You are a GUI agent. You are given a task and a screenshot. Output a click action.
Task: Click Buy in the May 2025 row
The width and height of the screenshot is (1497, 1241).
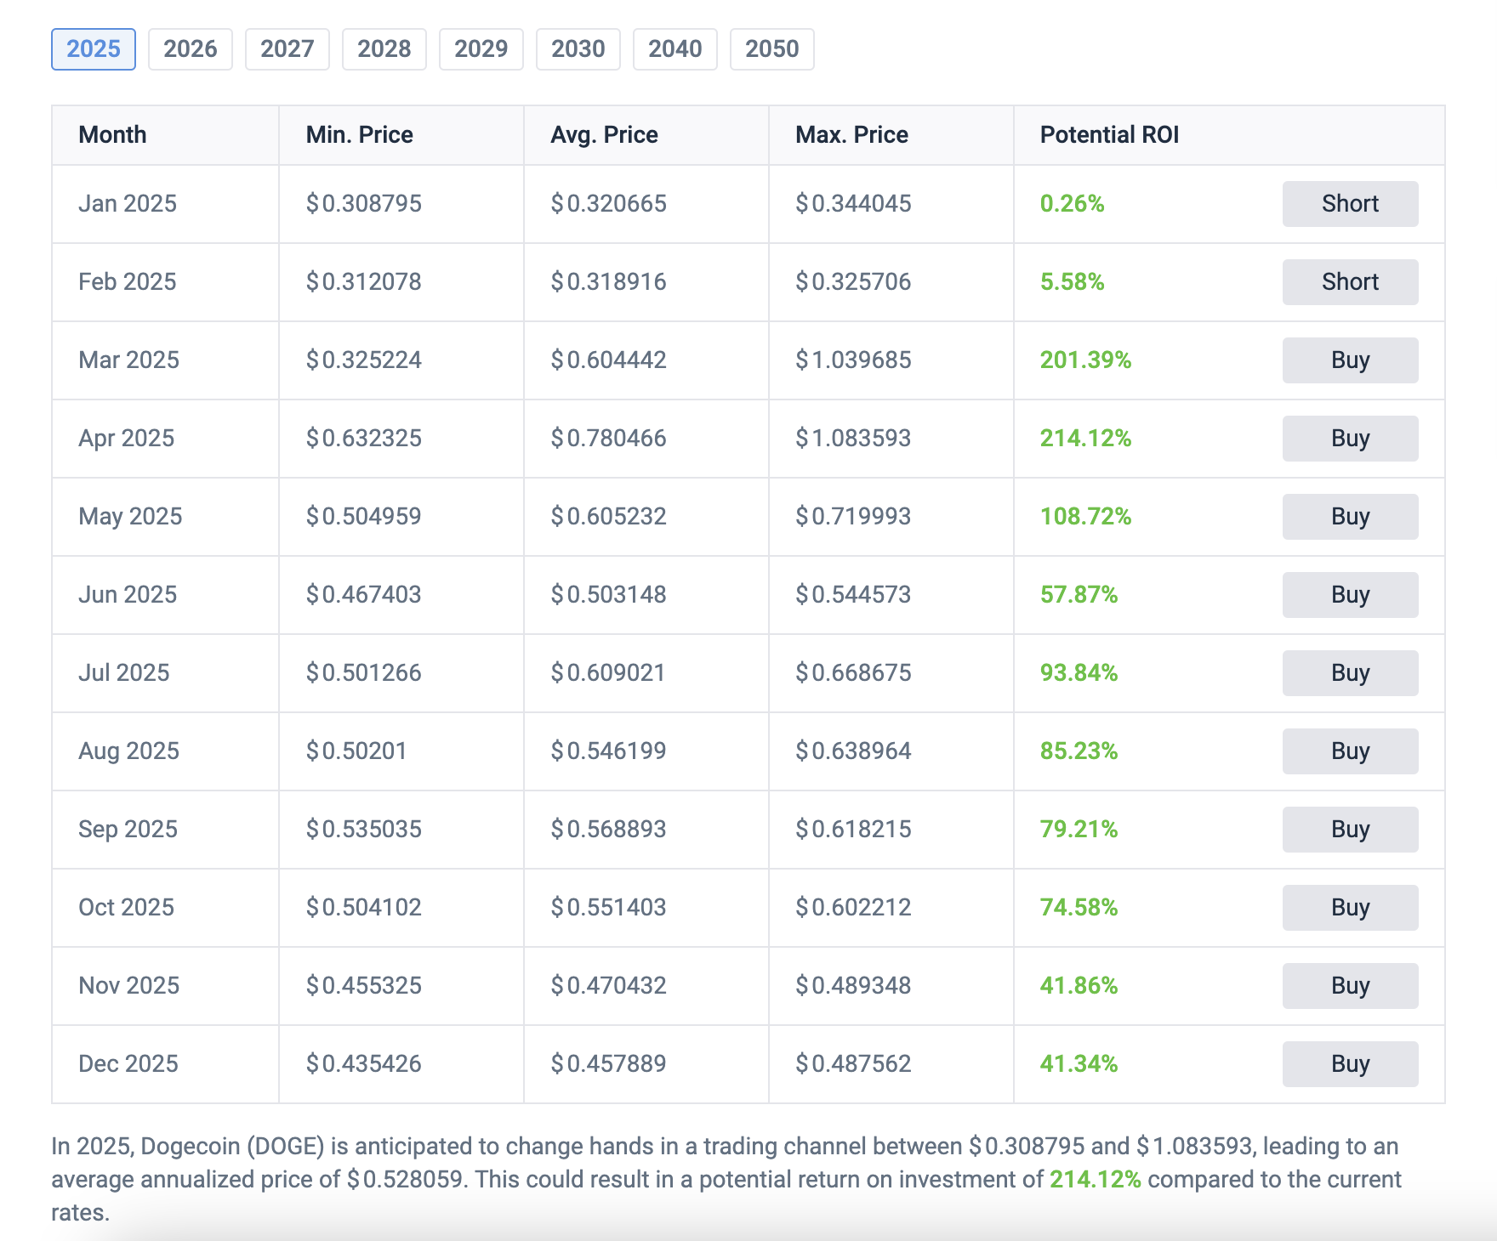tap(1351, 517)
